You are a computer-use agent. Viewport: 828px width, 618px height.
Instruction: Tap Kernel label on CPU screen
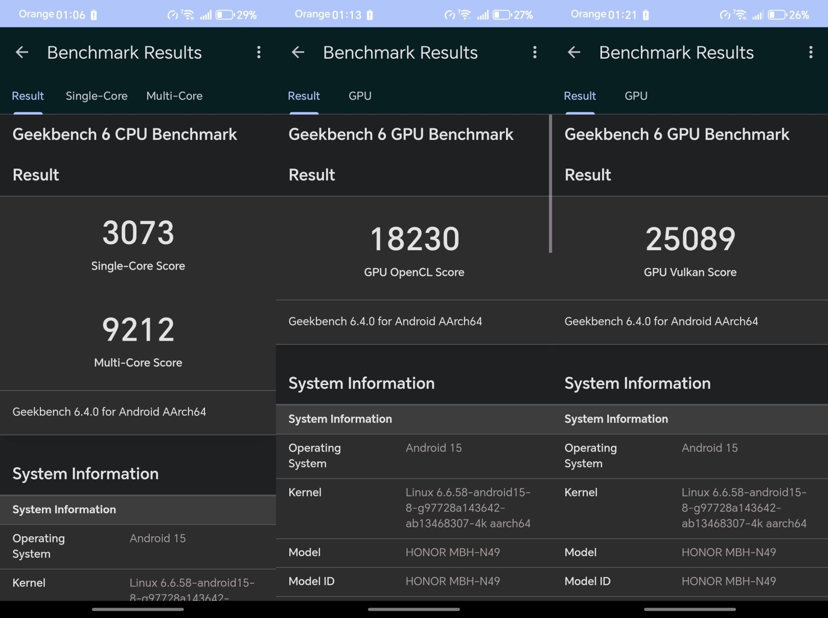tap(29, 583)
